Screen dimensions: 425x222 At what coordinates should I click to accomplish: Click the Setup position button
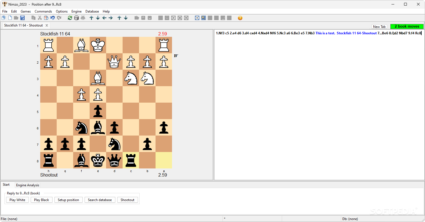[x=68, y=200]
